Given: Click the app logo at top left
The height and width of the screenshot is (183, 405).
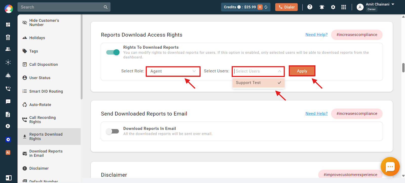Looking at the screenshot, I should [9, 9].
